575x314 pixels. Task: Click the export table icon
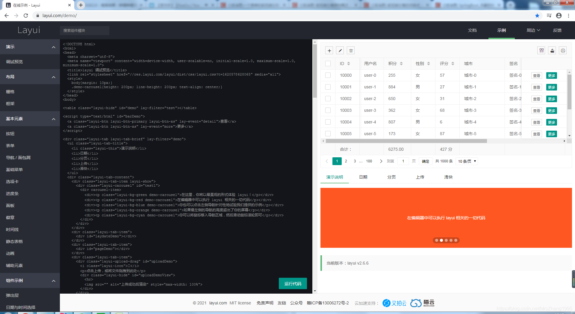[552, 51]
